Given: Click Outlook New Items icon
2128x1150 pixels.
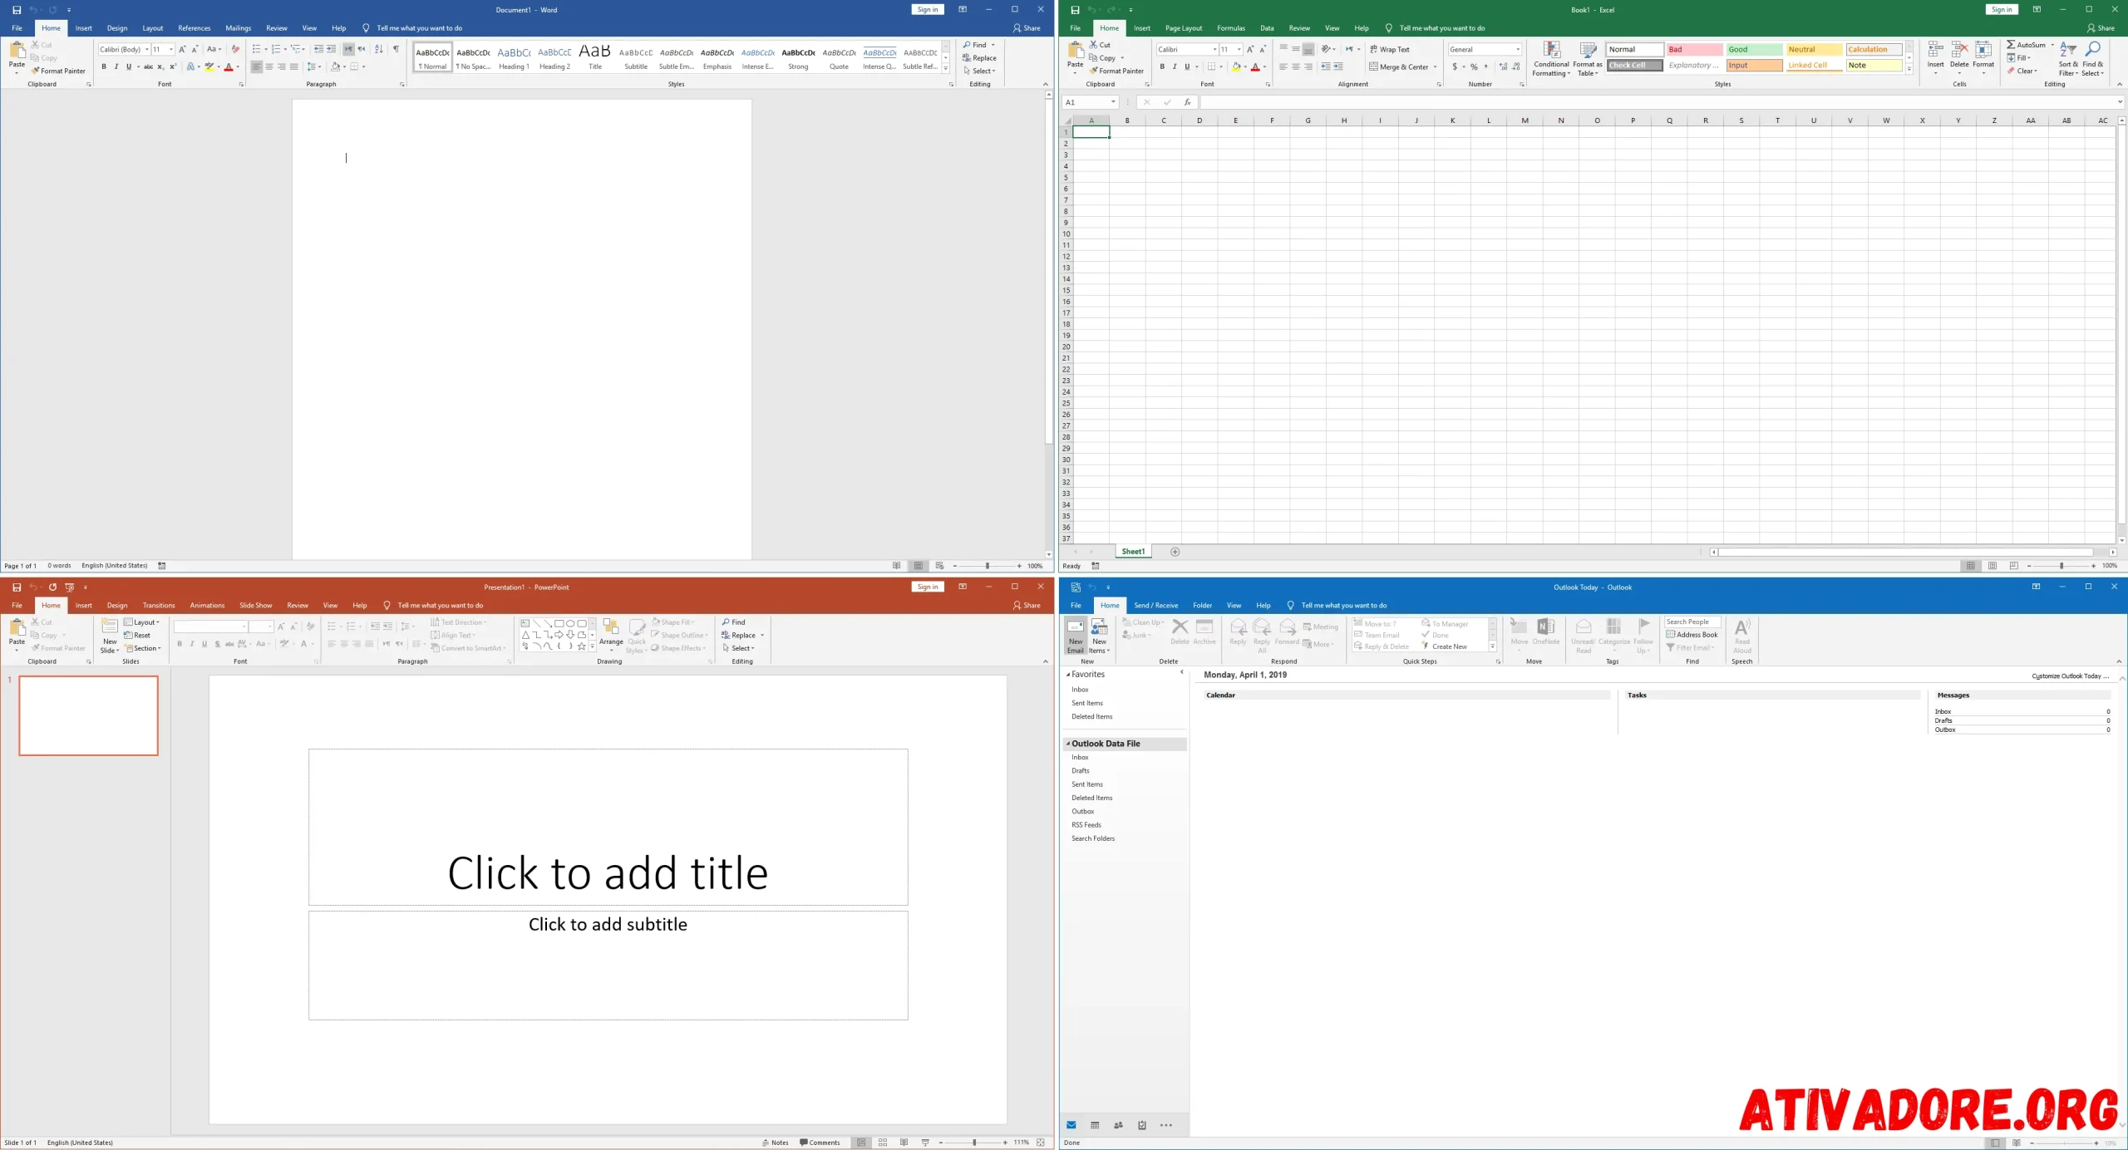Looking at the screenshot, I should [x=1099, y=636].
